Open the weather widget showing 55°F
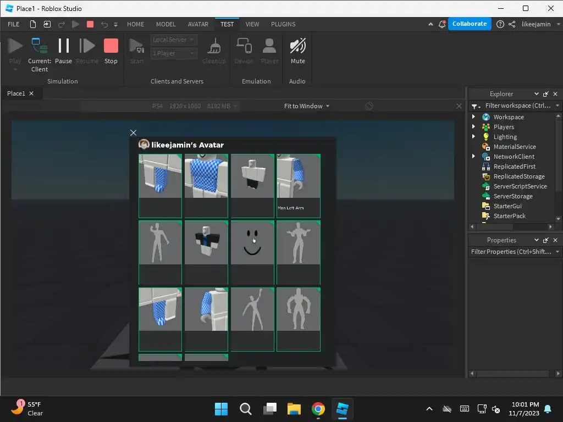 pos(27,409)
